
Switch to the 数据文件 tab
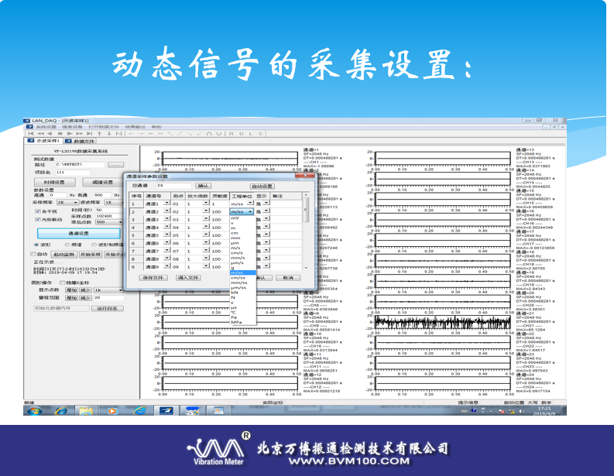[x=81, y=141]
